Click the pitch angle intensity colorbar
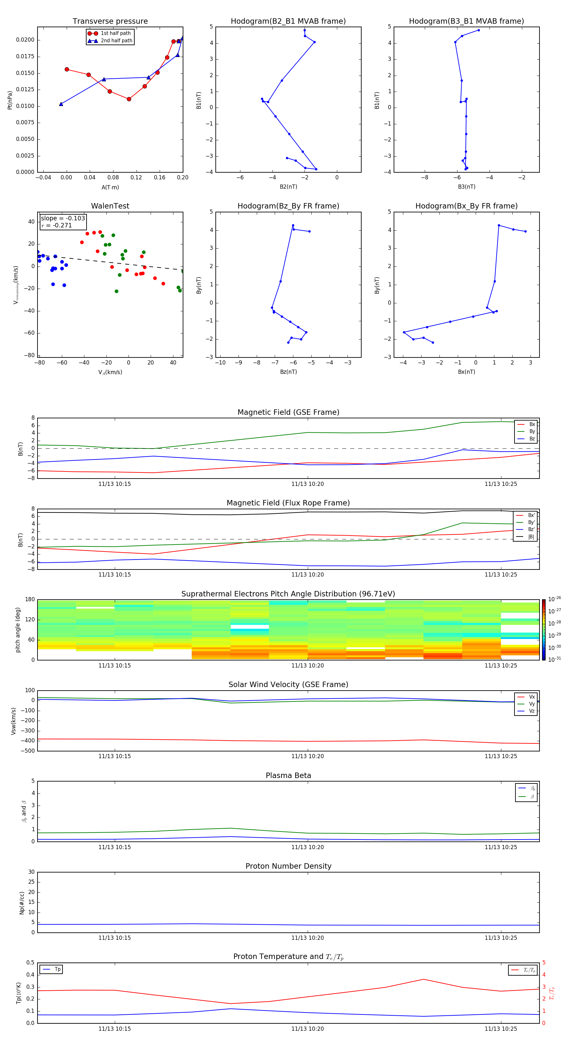 (x=544, y=629)
